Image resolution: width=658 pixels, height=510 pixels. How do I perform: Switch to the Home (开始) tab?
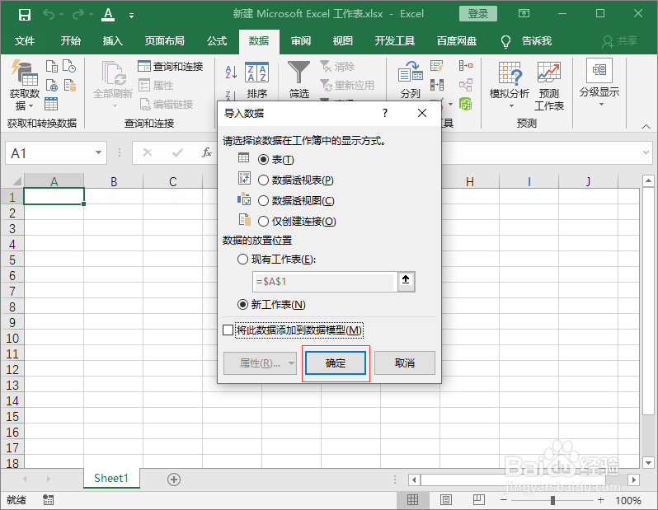(x=71, y=41)
